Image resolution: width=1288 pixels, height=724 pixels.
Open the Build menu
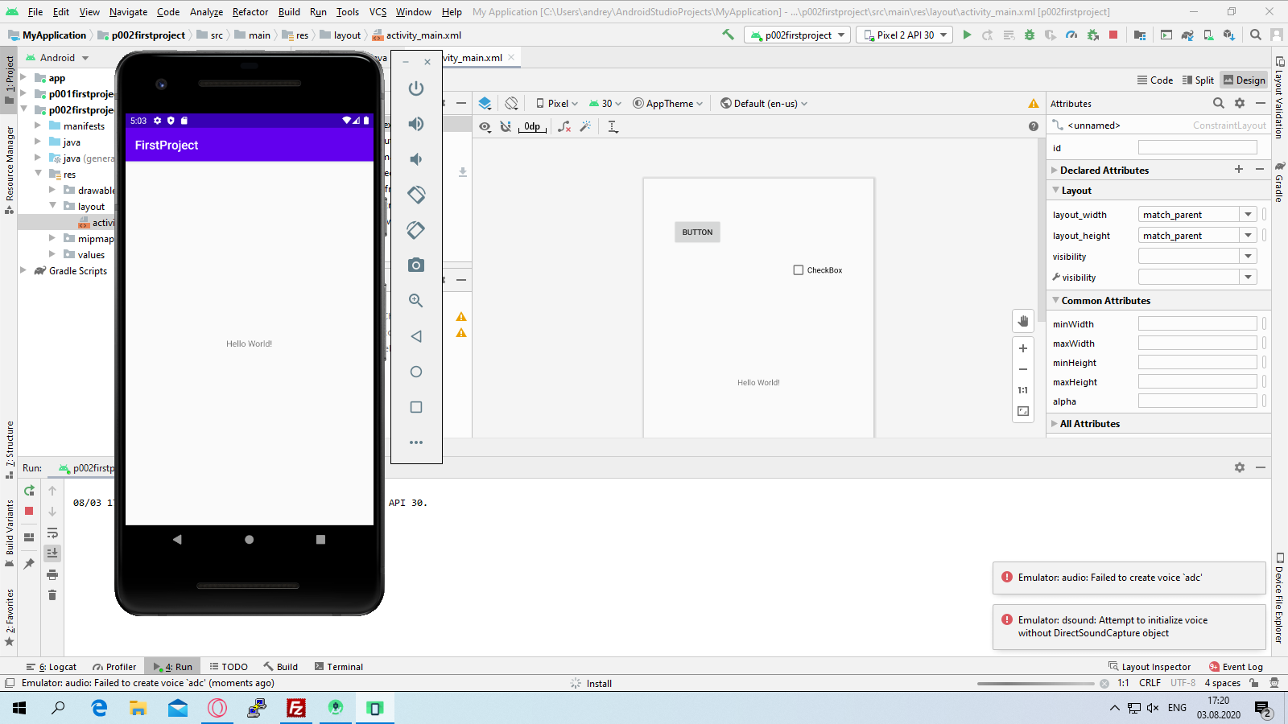pyautogui.click(x=289, y=11)
